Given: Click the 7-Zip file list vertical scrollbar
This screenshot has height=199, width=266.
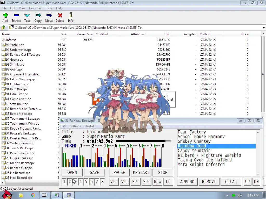Looking at the screenshot, I should (x=263, y=74).
